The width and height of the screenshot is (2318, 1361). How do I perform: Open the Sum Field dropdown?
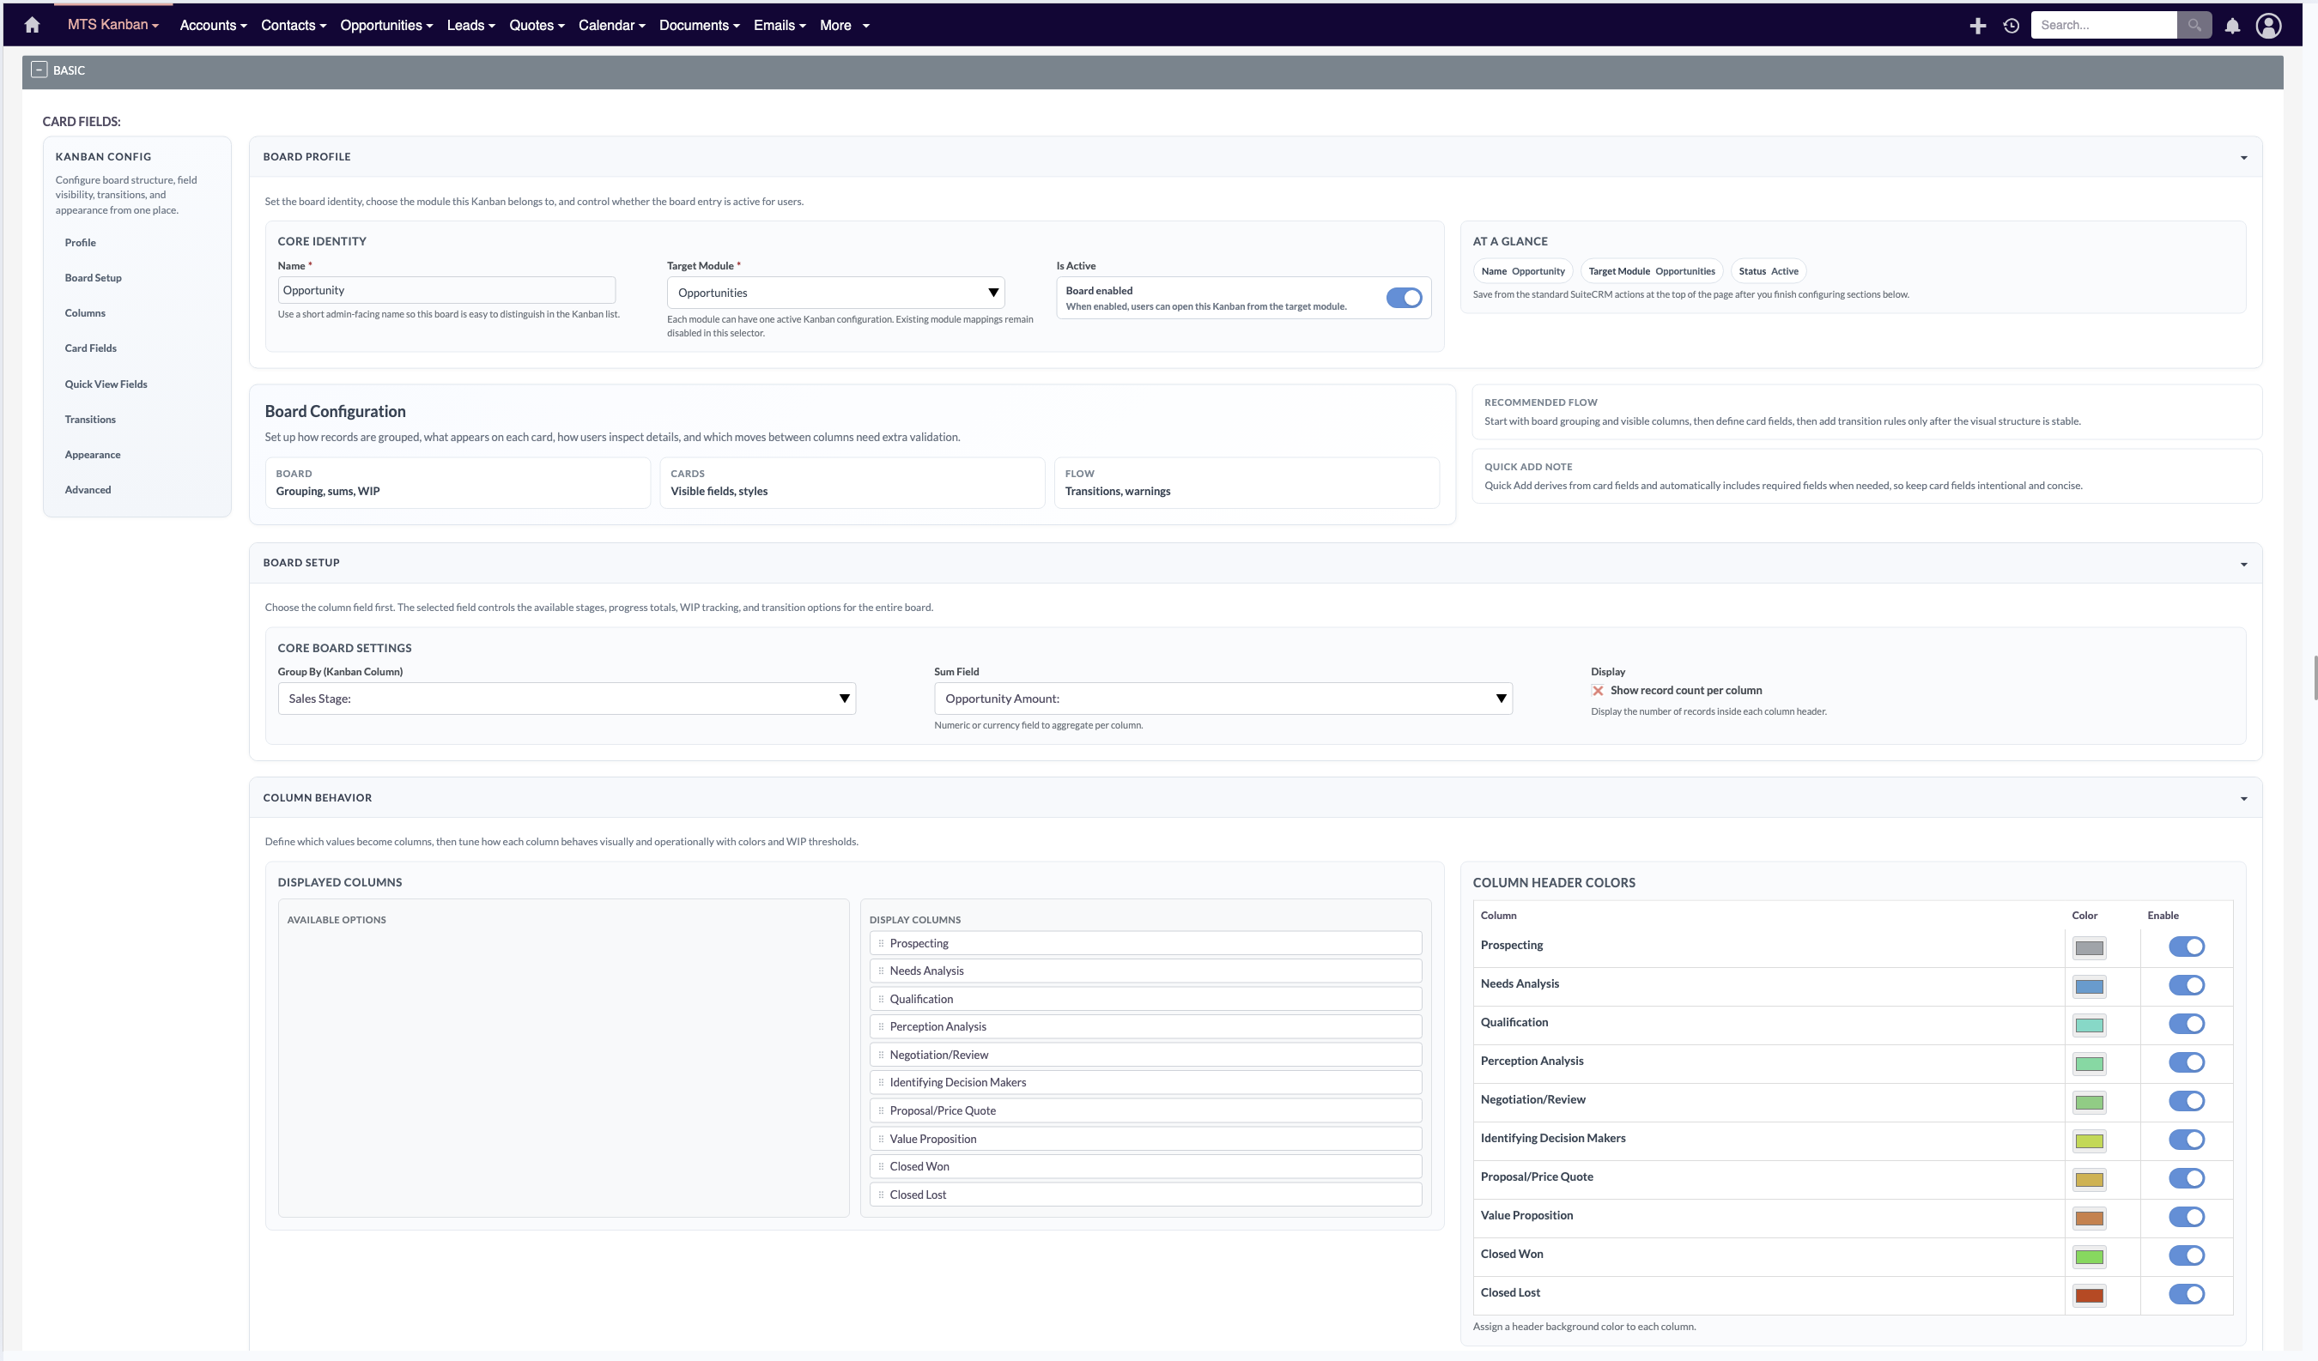coord(1223,699)
